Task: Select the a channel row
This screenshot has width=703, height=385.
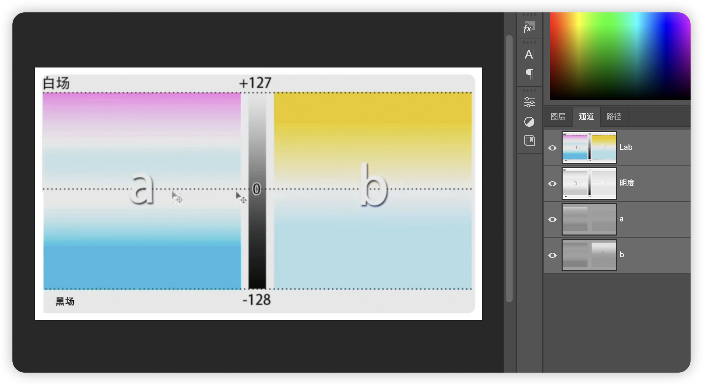Action: coord(648,219)
